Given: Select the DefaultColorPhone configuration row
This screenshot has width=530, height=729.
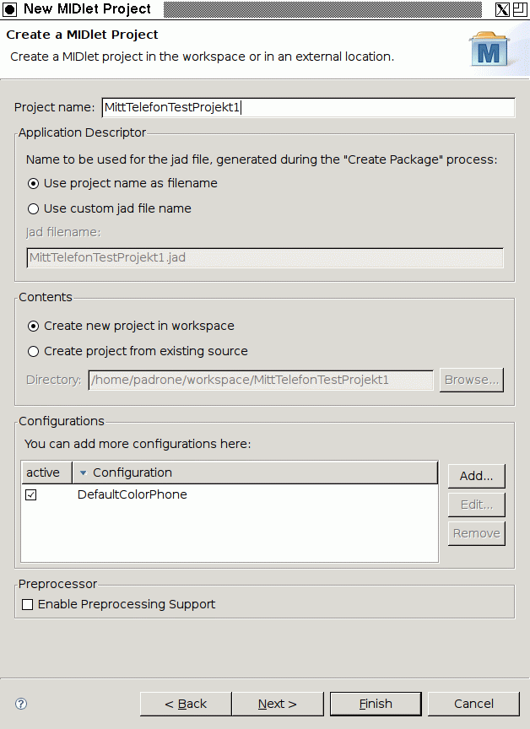Looking at the screenshot, I should (230, 494).
